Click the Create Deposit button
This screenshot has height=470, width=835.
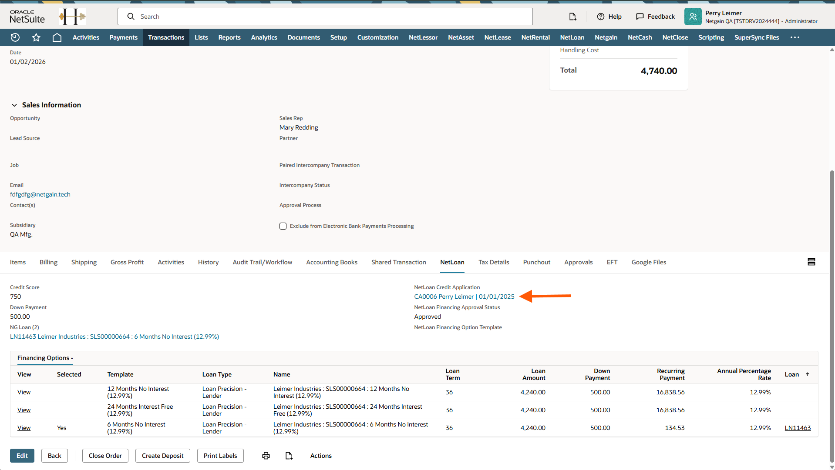(x=162, y=456)
